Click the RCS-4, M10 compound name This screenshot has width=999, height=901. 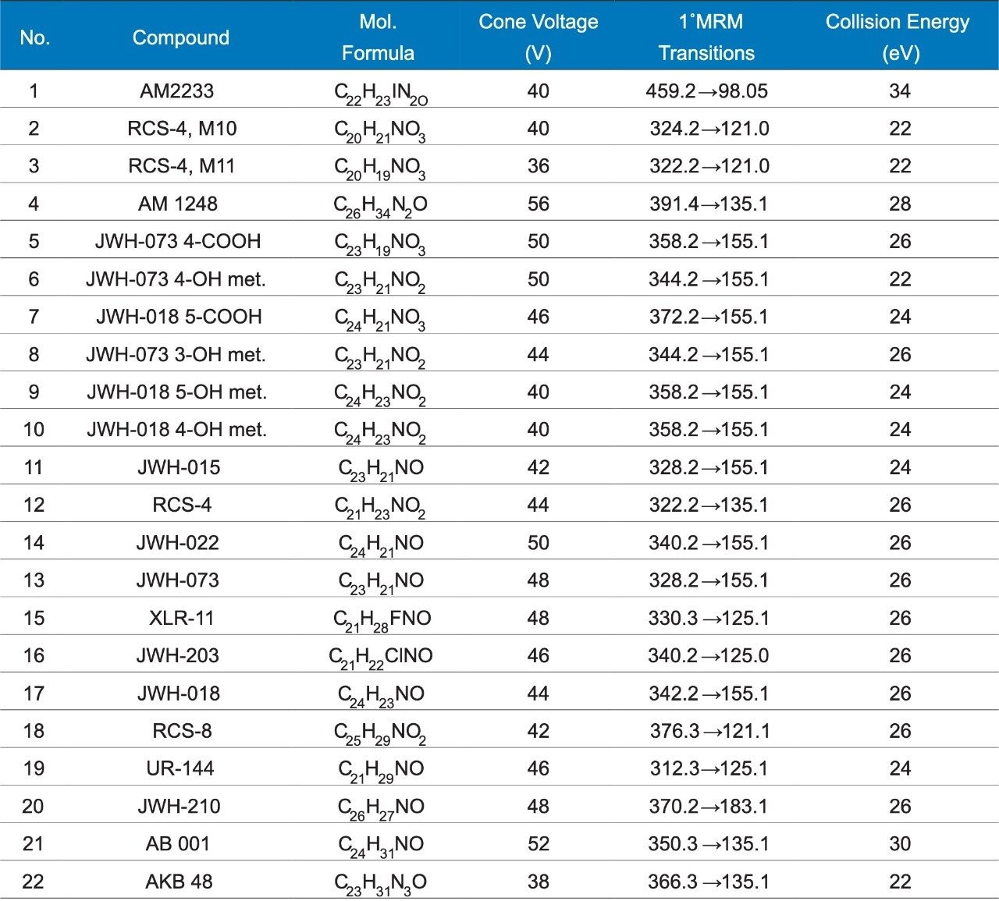pyautogui.click(x=182, y=129)
